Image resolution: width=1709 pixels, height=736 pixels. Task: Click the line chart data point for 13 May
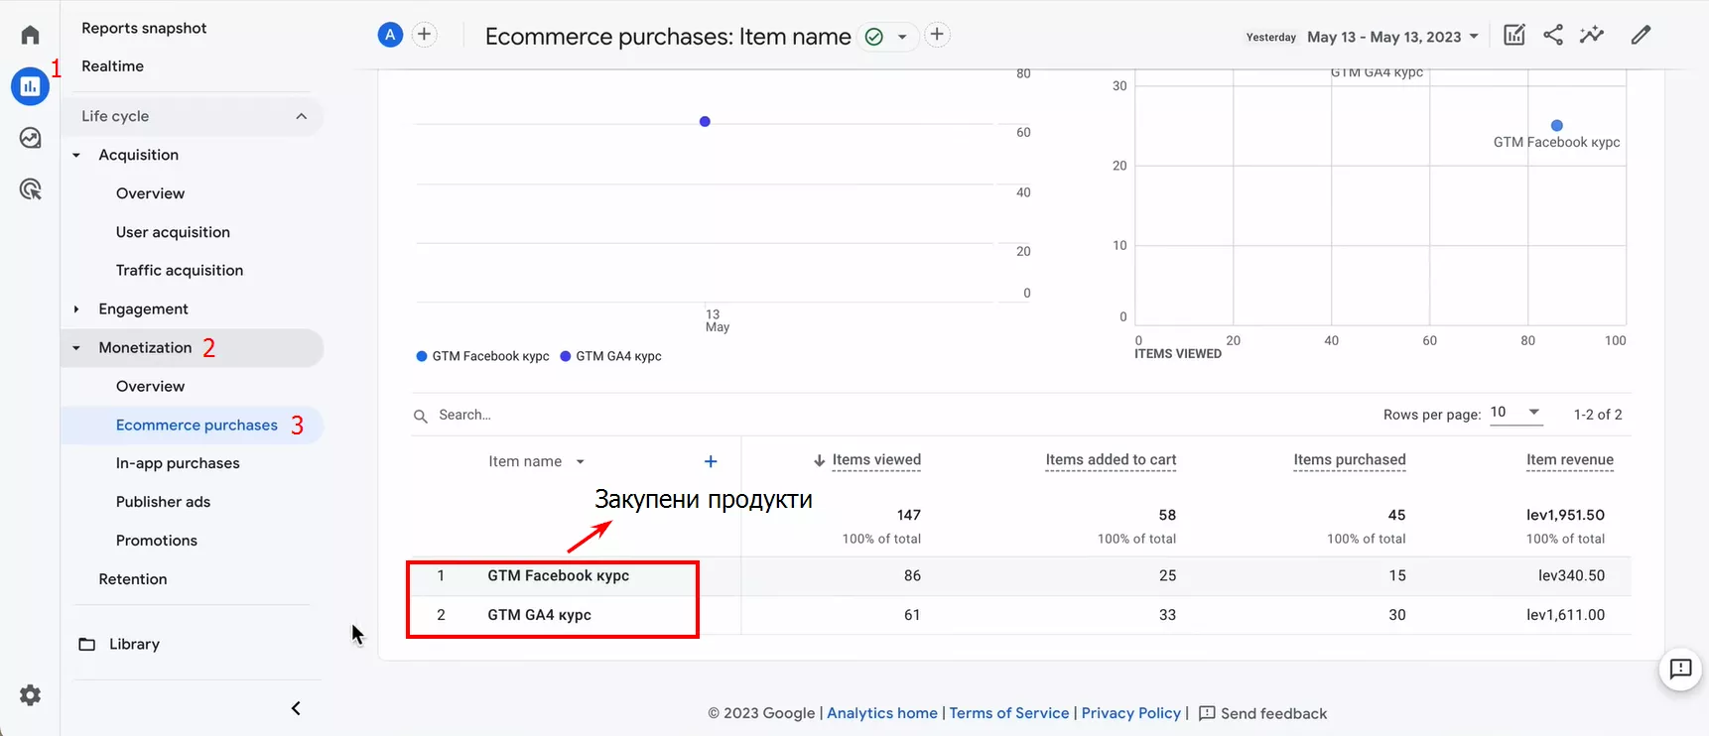[705, 121]
